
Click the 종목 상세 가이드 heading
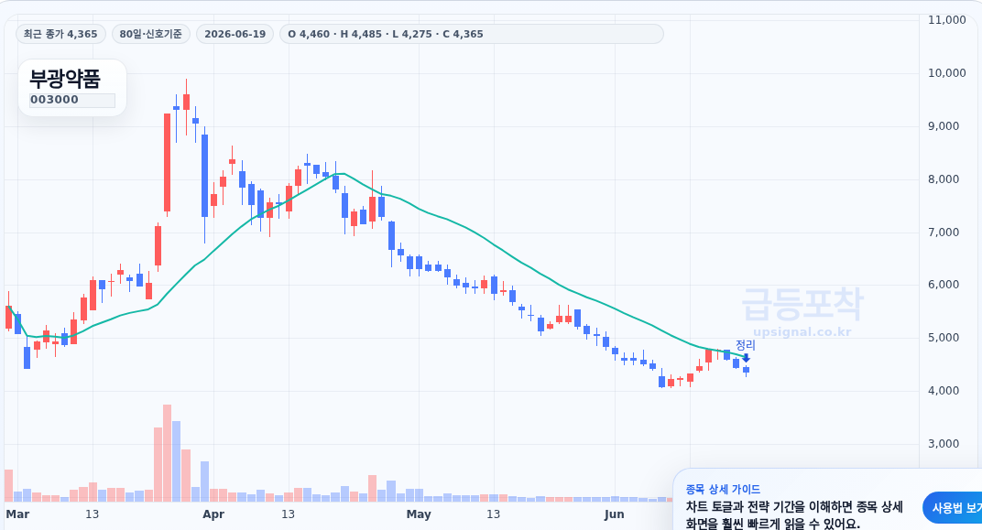pyautogui.click(x=723, y=490)
